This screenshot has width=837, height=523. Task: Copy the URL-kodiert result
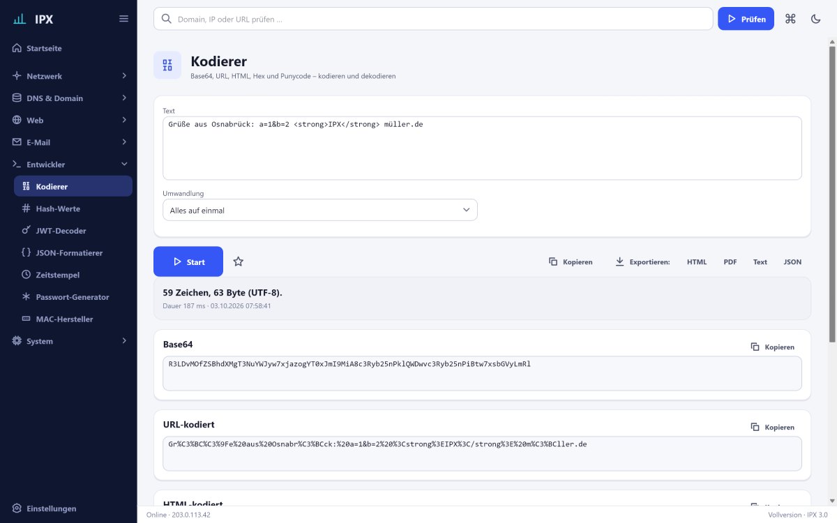click(x=772, y=427)
